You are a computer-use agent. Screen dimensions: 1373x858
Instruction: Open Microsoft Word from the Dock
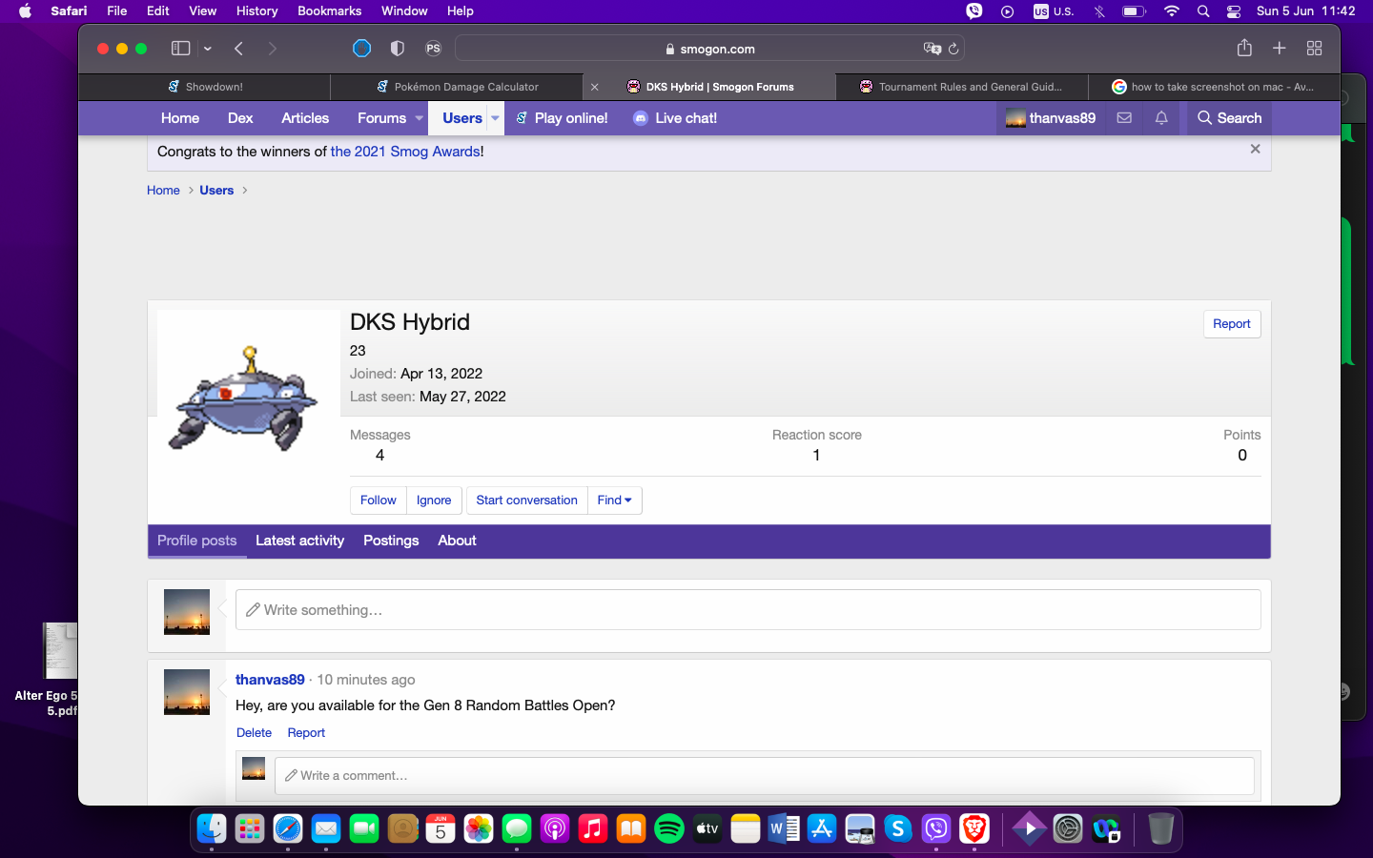(784, 828)
